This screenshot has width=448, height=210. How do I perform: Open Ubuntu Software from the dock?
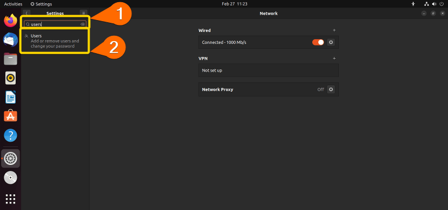pos(10,116)
